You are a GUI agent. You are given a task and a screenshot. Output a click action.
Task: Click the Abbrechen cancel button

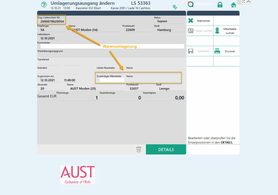point(200,21)
